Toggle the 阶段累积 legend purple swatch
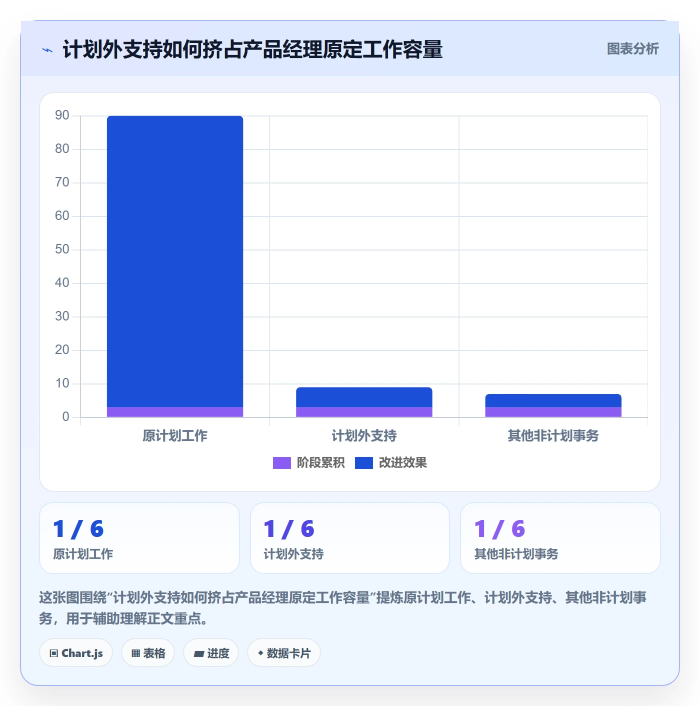Screen dimensions: 700x706 coord(282,463)
